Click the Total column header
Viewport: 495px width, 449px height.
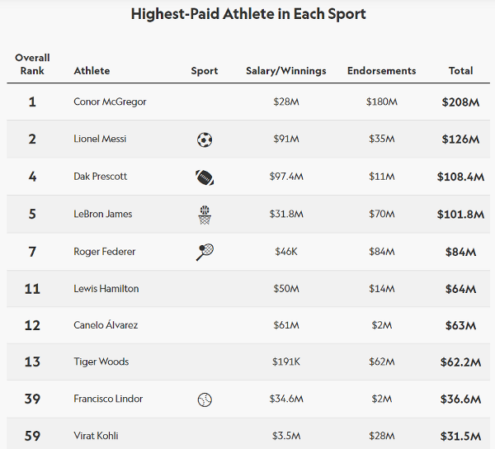click(460, 71)
